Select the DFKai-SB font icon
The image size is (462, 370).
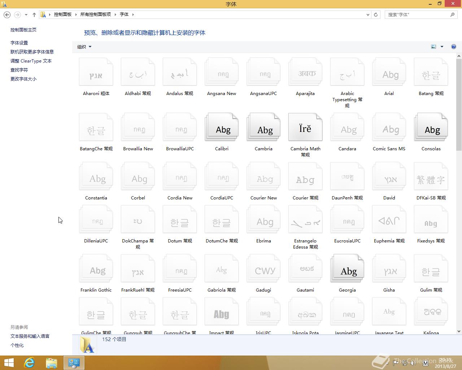coord(431,176)
